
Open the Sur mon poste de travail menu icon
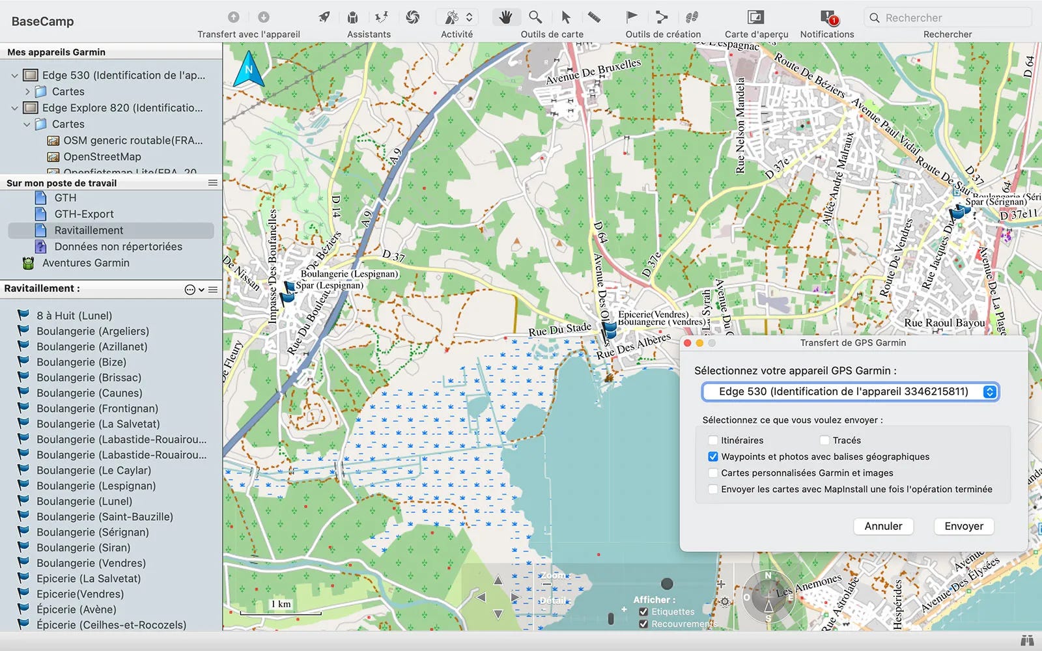point(213,183)
